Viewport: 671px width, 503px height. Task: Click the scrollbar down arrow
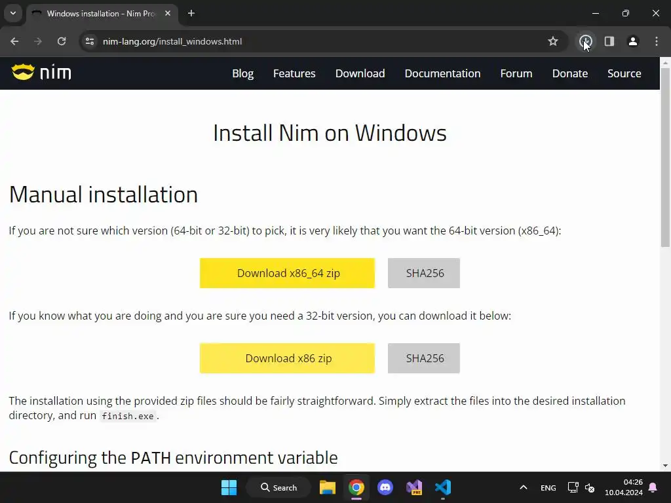coord(665,466)
